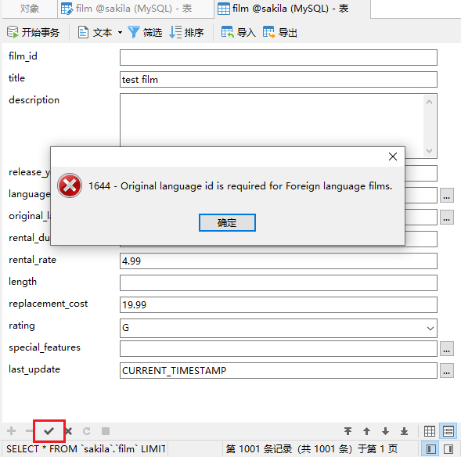This screenshot has width=461, height=457.
Task: Apply changes with the checkmark icon
Action: coord(49,431)
